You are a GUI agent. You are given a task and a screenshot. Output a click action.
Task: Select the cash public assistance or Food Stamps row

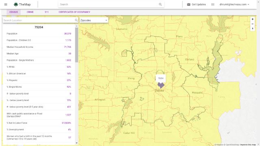click(39, 115)
